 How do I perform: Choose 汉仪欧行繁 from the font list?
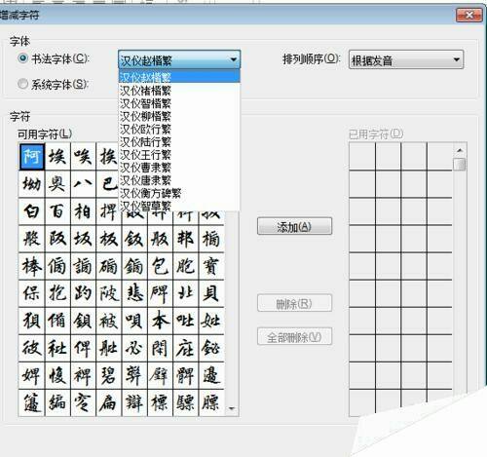pyautogui.click(x=179, y=129)
